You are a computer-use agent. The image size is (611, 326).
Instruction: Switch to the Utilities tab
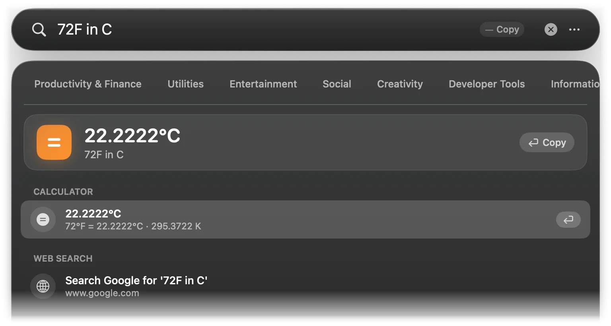pyautogui.click(x=185, y=84)
